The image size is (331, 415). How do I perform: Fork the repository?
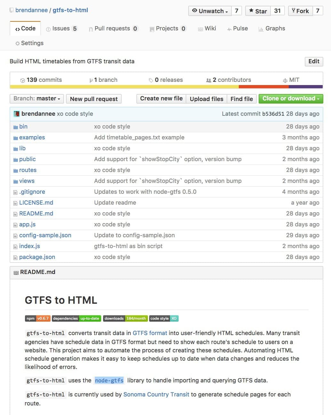point(300,11)
